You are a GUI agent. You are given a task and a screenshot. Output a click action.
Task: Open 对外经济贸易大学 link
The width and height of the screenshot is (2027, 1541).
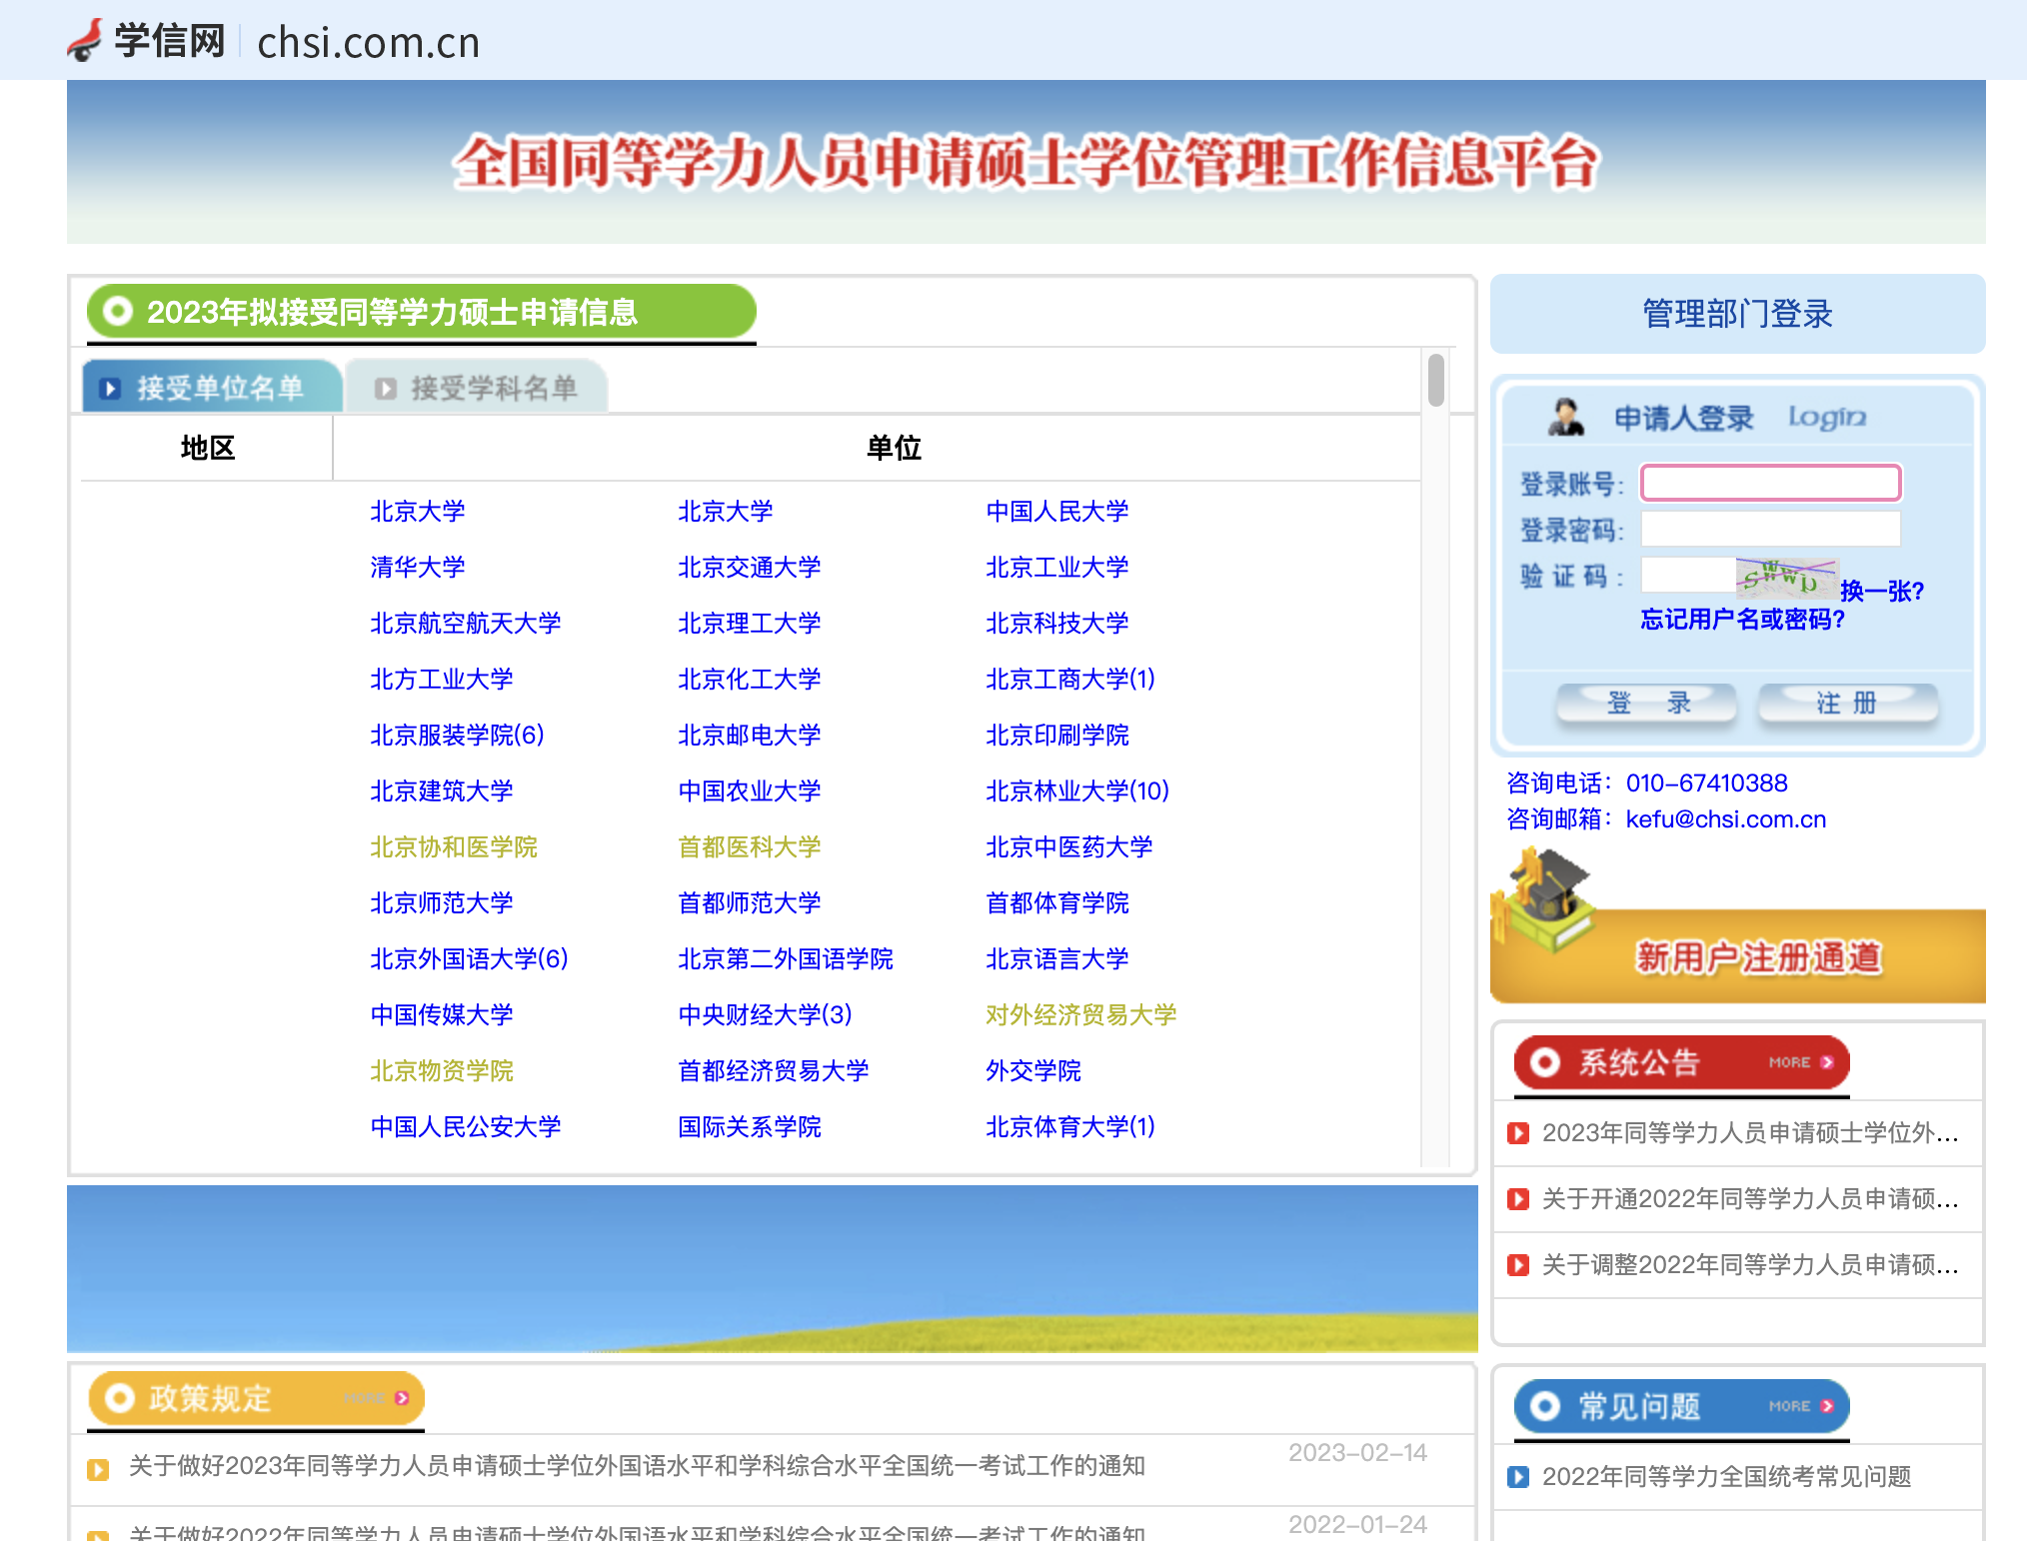tap(1081, 1015)
